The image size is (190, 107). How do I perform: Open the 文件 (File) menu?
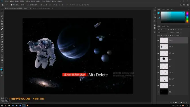tap(6, 1)
